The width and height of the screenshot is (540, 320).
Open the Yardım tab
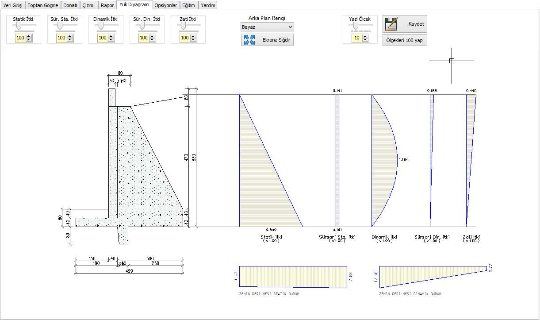point(208,5)
